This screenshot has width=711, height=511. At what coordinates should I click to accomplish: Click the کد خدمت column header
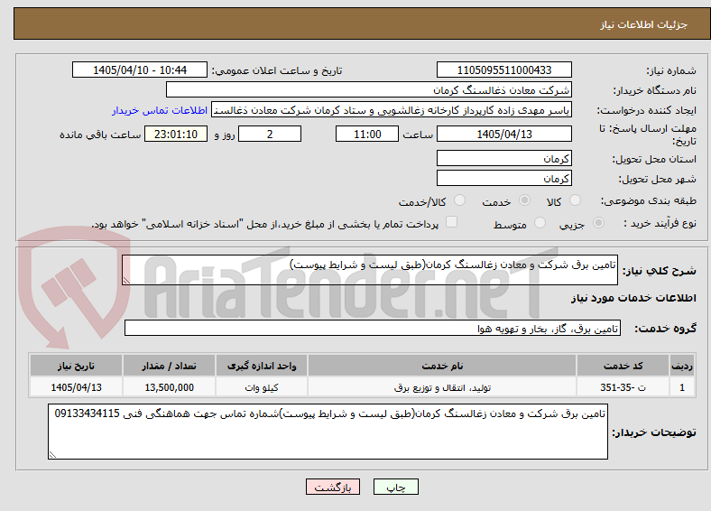(x=623, y=366)
